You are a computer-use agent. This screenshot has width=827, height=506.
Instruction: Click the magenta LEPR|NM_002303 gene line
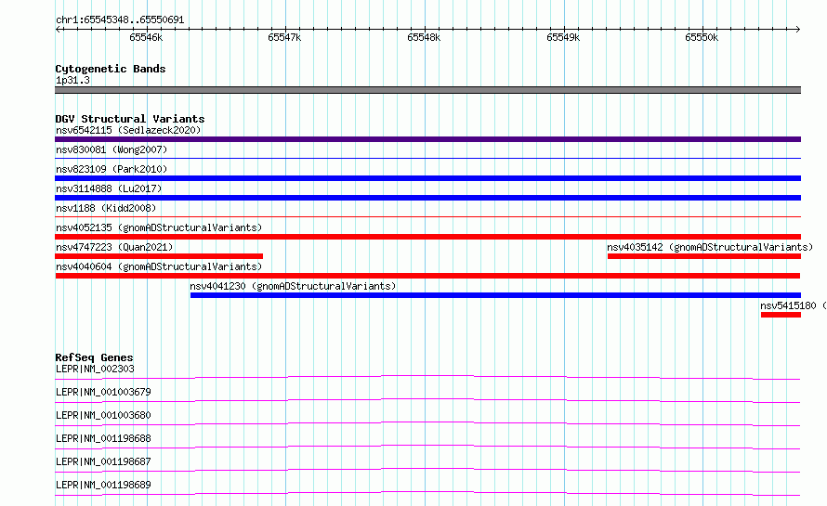tap(427, 377)
